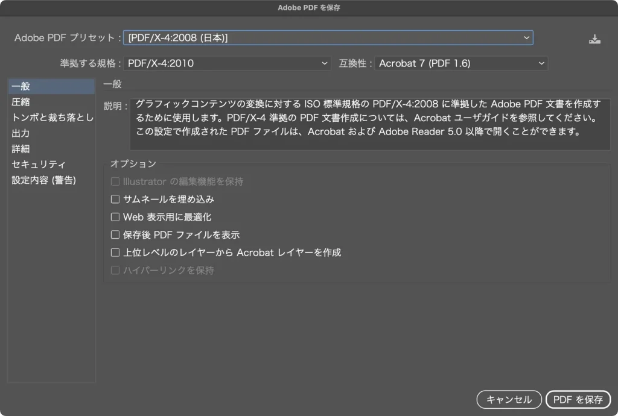This screenshot has height=416, width=618.
Task: Select the 設定内容 (警告) category
Action: (51, 180)
